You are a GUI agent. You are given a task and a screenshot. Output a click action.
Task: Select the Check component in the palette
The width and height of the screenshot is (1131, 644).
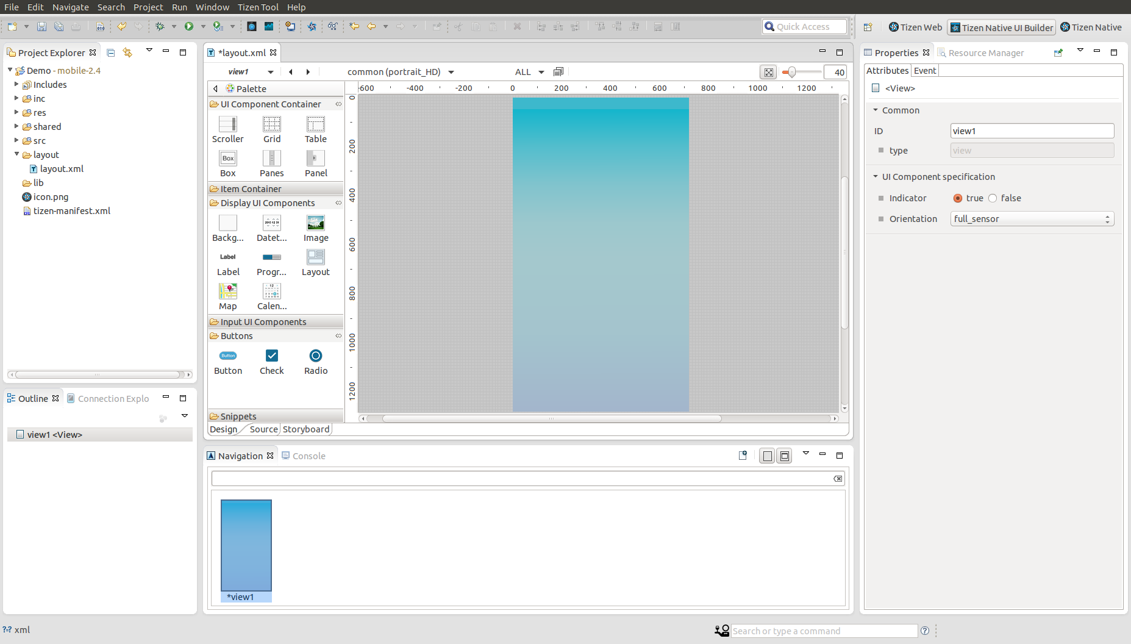[x=271, y=356]
